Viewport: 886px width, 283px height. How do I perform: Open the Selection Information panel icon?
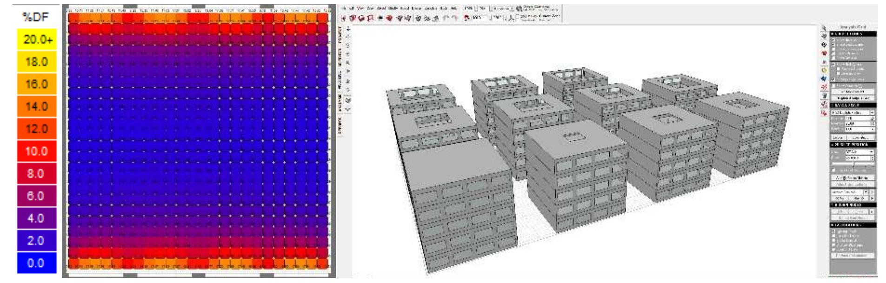(824, 28)
